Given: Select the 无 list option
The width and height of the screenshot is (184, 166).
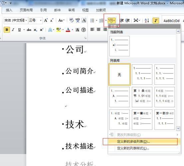Looking at the screenshot, I should [119, 75].
